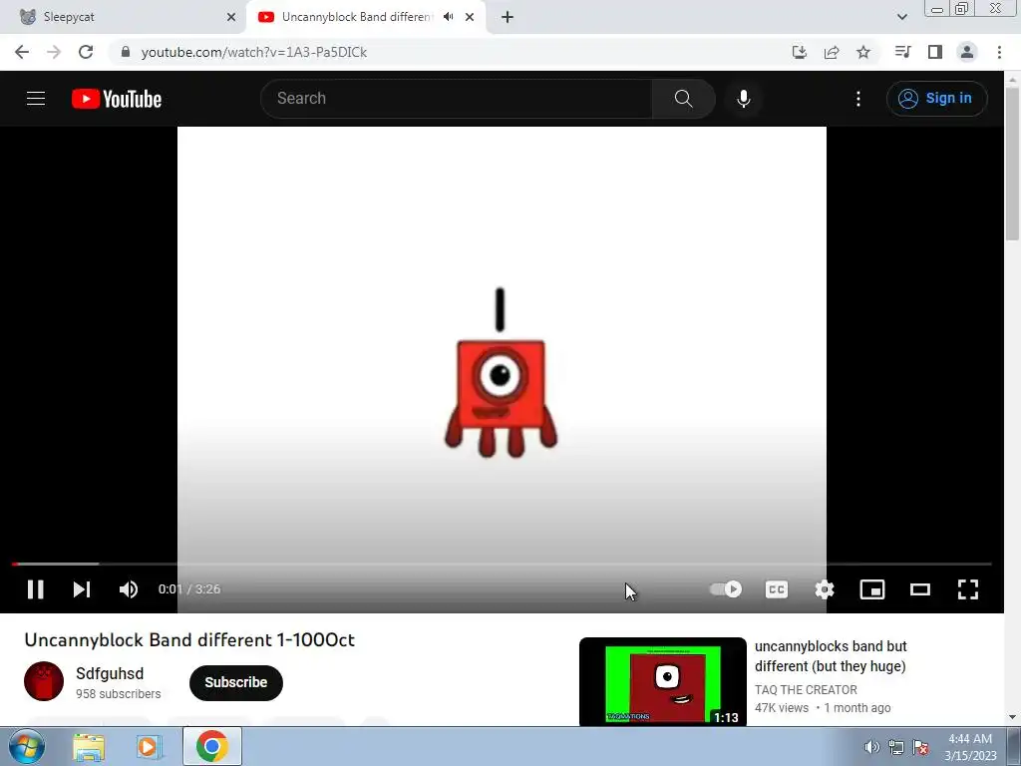Open media controls icon in toolbar

[902, 52]
